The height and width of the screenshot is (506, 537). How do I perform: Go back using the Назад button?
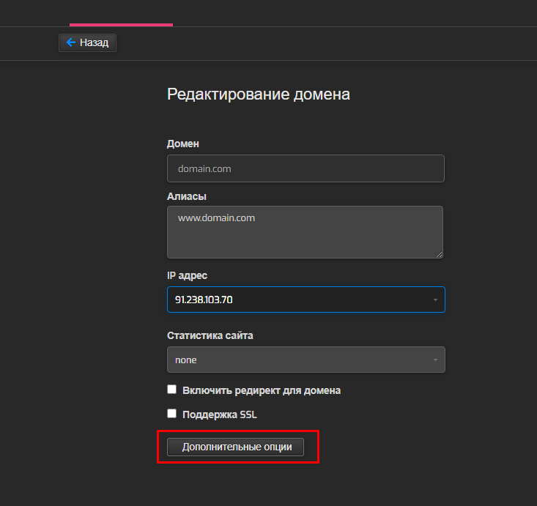coord(87,42)
